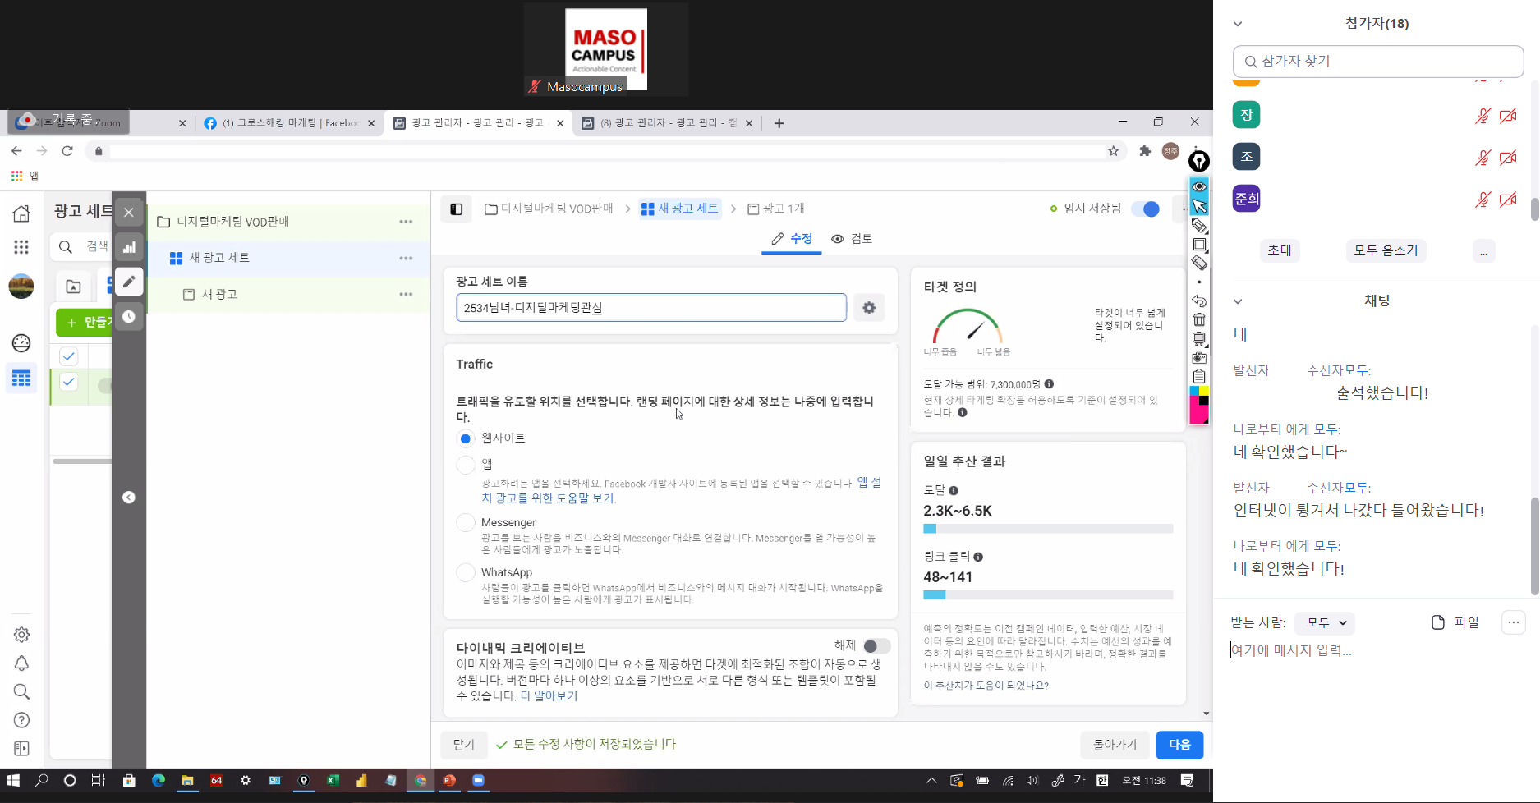
Task: Click the help question mark icon
Action: 22,720
